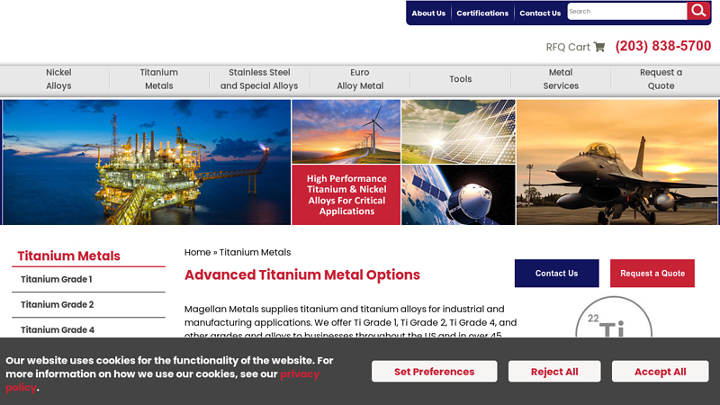
Task: Open Contact Us in top bar
Action: click(540, 13)
